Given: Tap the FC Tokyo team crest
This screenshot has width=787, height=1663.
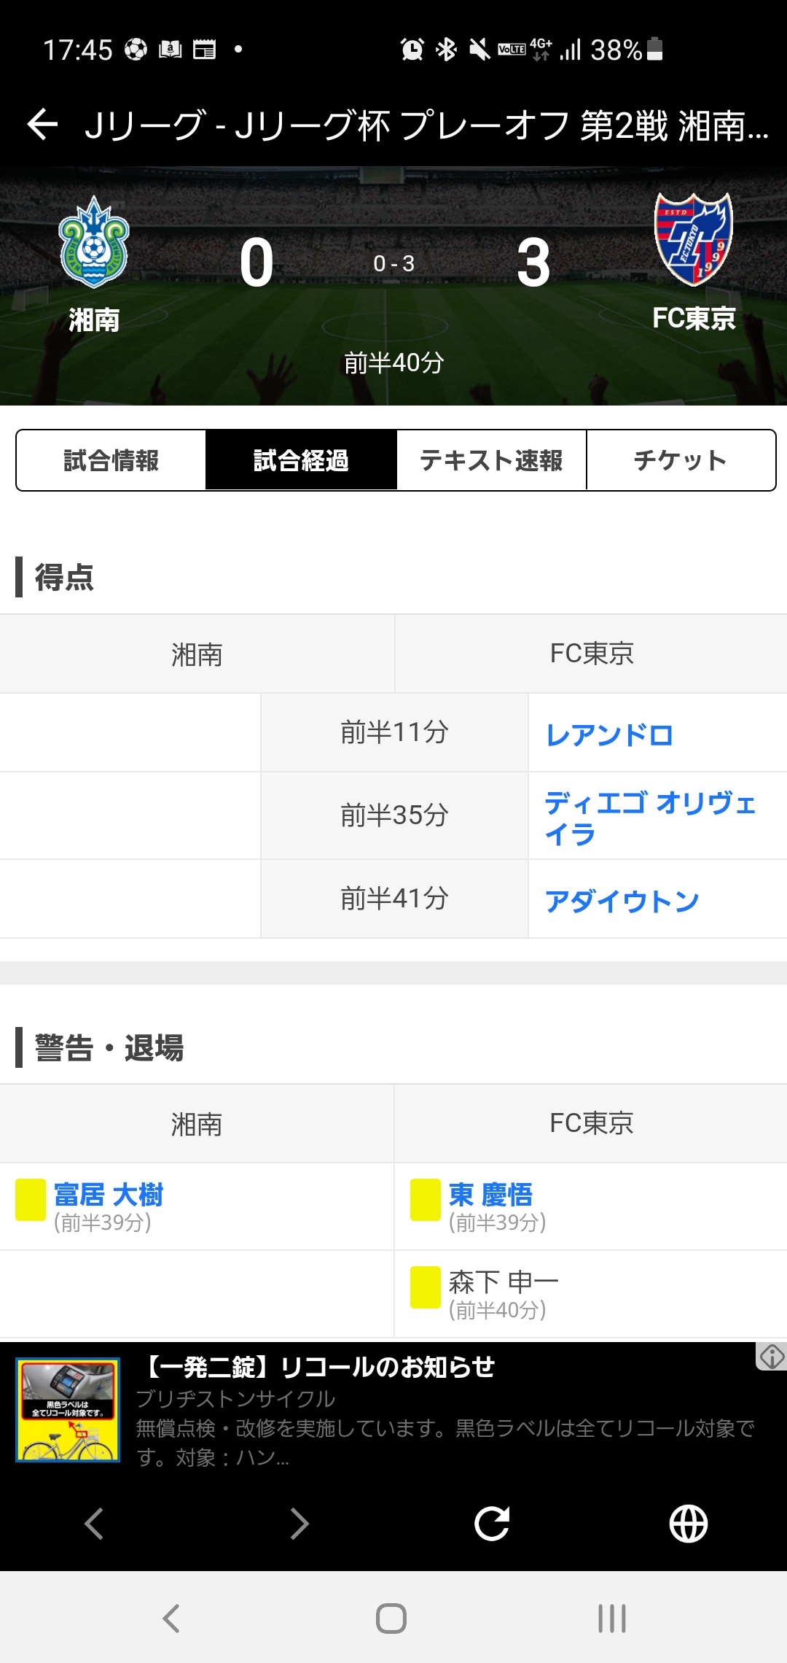Looking at the screenshot, I should coord(693,239).
